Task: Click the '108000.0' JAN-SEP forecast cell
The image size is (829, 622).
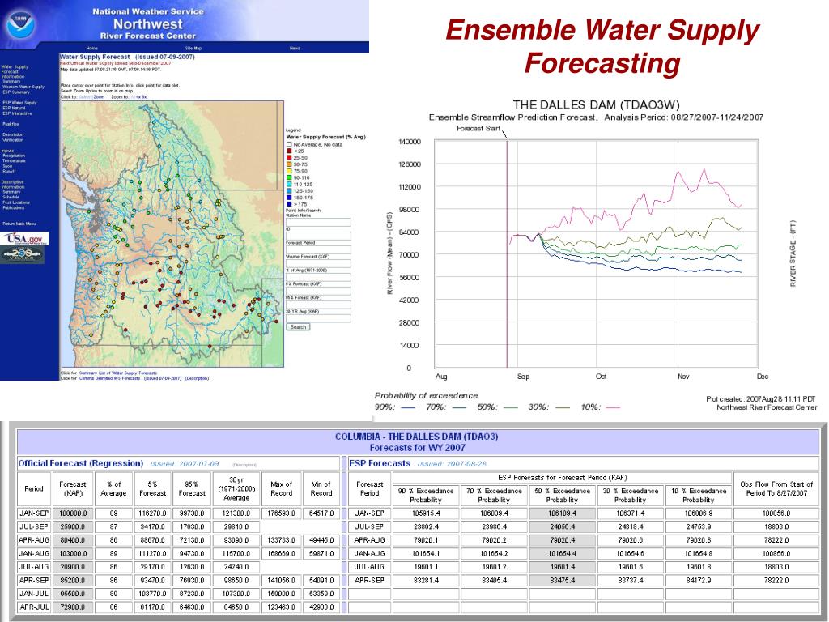Action: [72, 513]
